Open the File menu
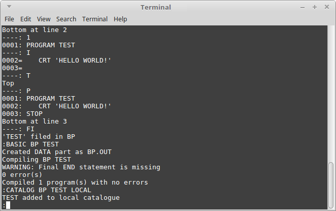This screenshot has height=211, width=336. pos(9,19)
